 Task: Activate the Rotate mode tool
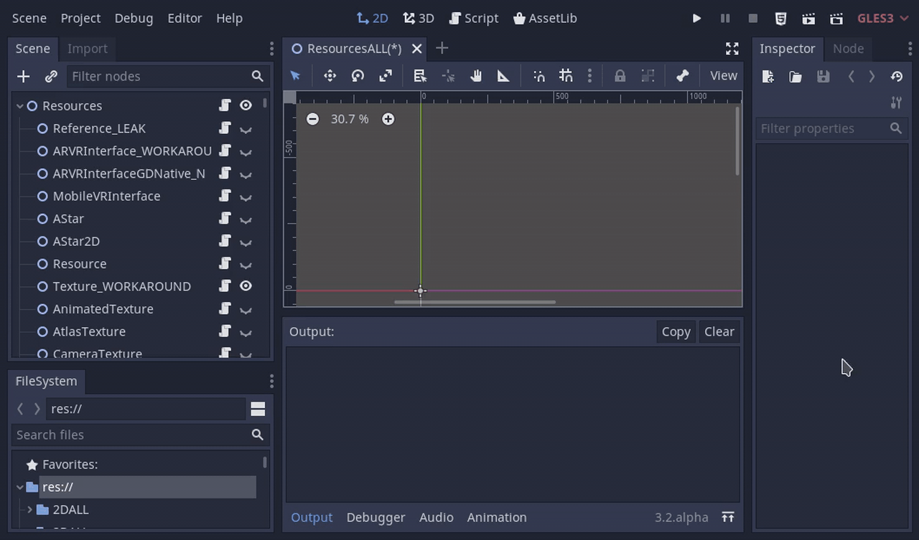pyautogui.click(x=358, y=75)
